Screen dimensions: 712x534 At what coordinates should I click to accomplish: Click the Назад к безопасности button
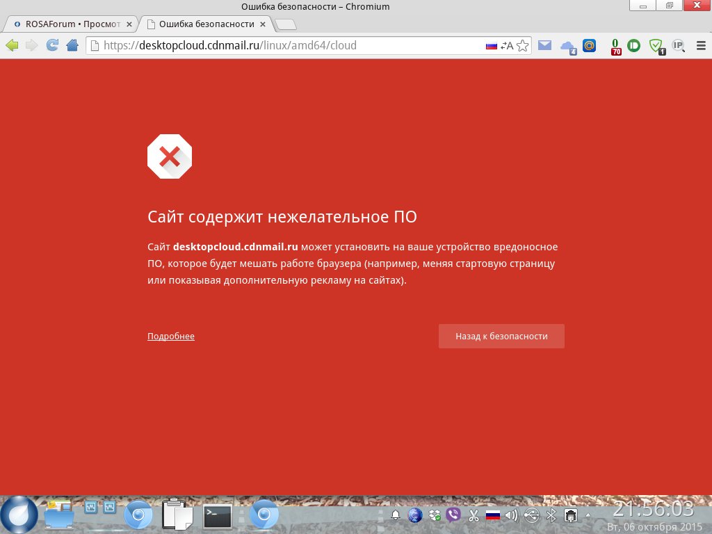pos(501,336)
